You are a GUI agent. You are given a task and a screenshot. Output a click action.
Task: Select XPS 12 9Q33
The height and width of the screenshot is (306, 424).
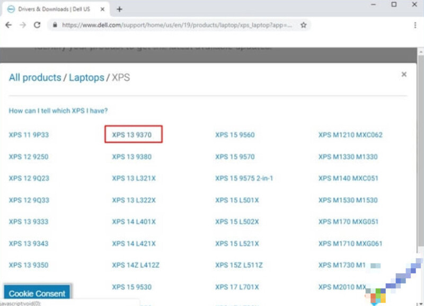click(x=29, y=200)
